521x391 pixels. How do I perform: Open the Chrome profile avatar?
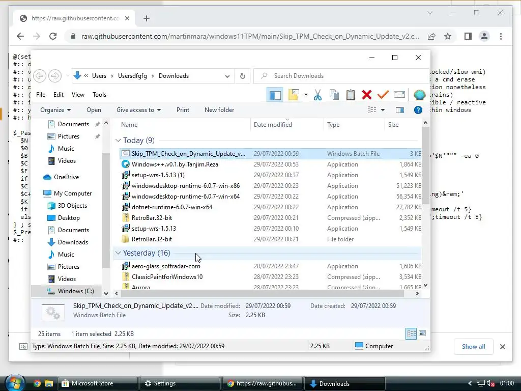(x=484, y=36)
